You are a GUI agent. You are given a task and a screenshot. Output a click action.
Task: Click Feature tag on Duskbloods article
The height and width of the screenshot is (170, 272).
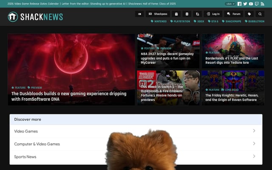[18, 88]
